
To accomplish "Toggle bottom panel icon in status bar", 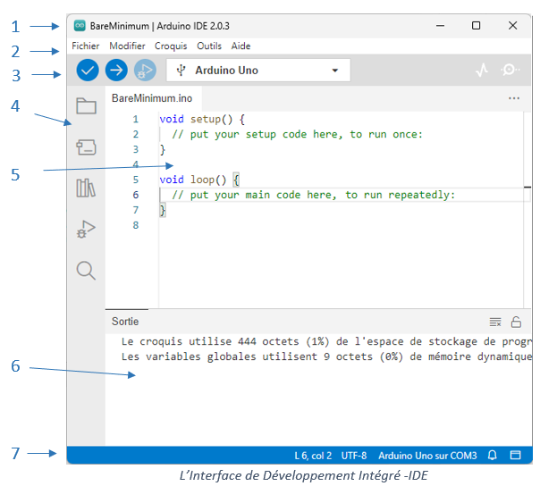I will [x=515, y=455].
